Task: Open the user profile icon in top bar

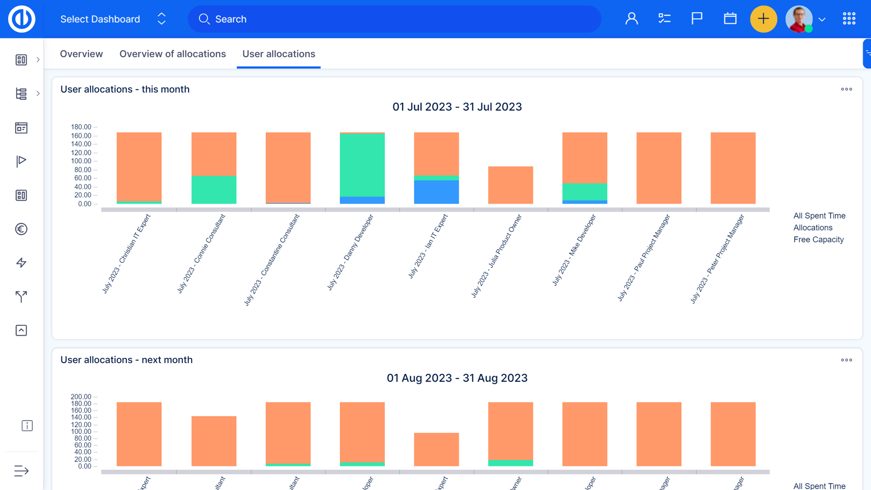Action: tap(631, 19)
